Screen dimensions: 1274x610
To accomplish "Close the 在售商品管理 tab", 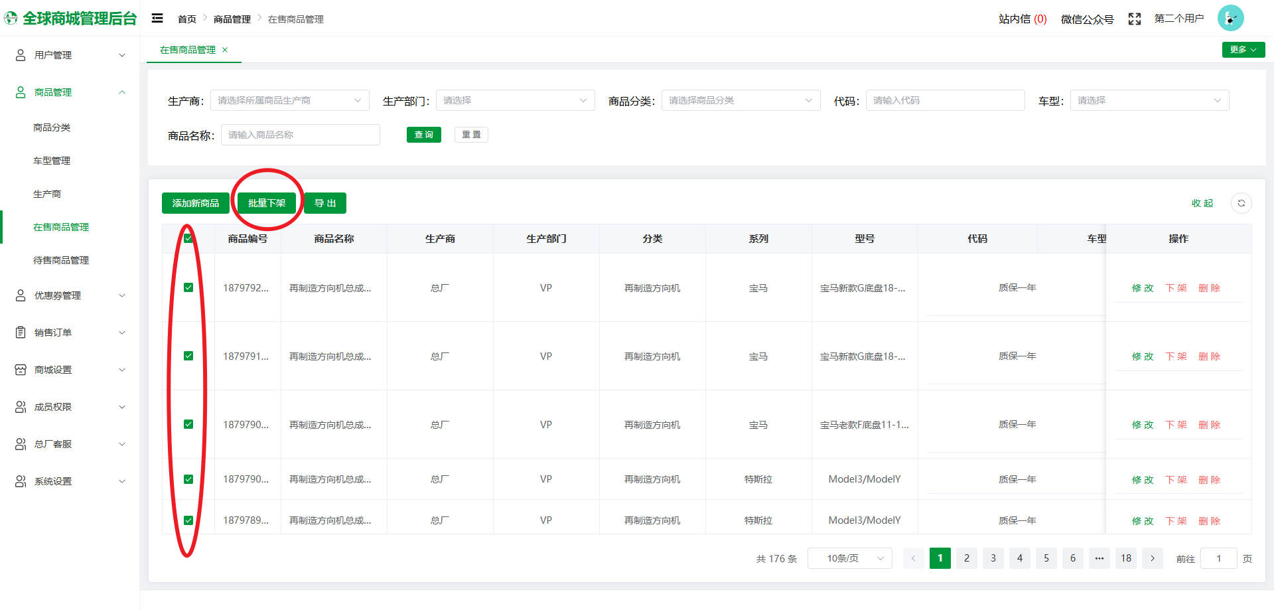I will point(225,50).
